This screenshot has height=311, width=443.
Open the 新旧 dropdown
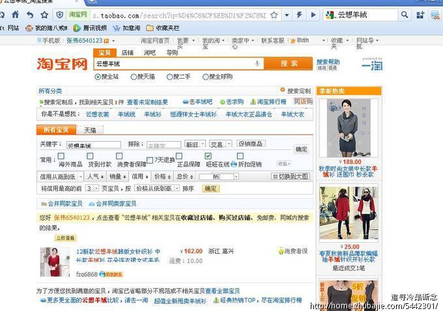click(x=195, y=144)
